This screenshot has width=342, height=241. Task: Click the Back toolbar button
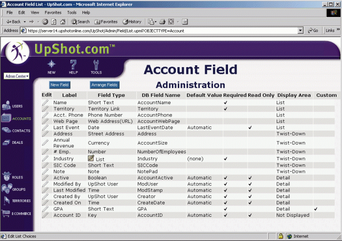click(x=14, y=21)
